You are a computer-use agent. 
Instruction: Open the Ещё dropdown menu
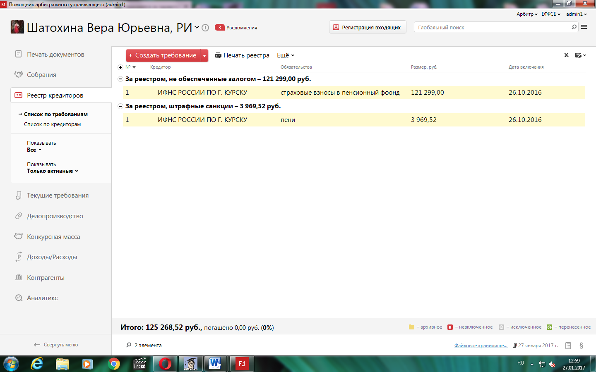286,55
